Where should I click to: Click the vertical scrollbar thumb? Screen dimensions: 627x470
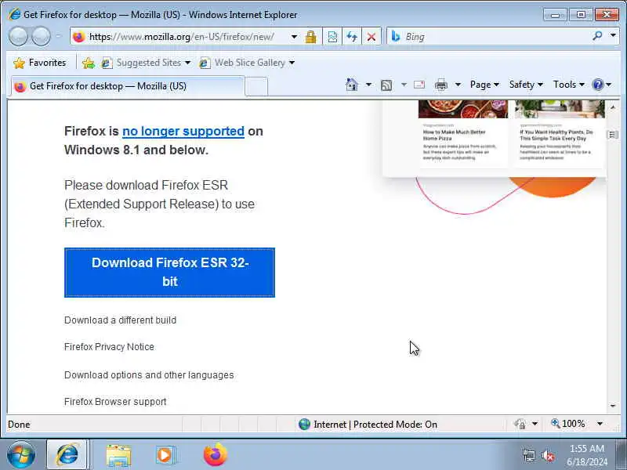[x=613, y=134]
